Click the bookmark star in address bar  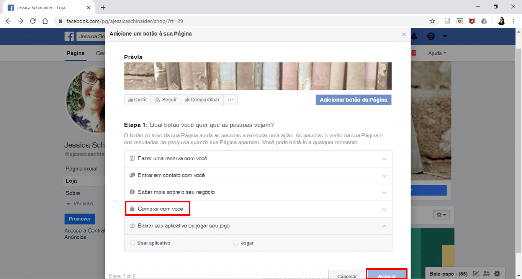(x=432, y=21)
